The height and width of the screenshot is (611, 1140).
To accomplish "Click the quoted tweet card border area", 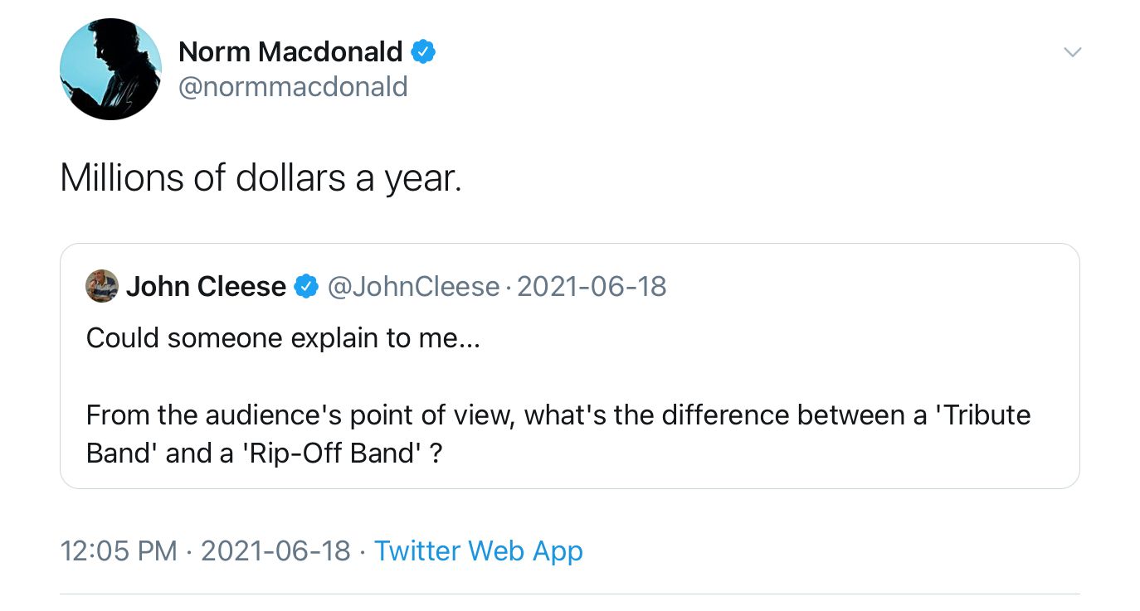I will (x=569, y=366).
